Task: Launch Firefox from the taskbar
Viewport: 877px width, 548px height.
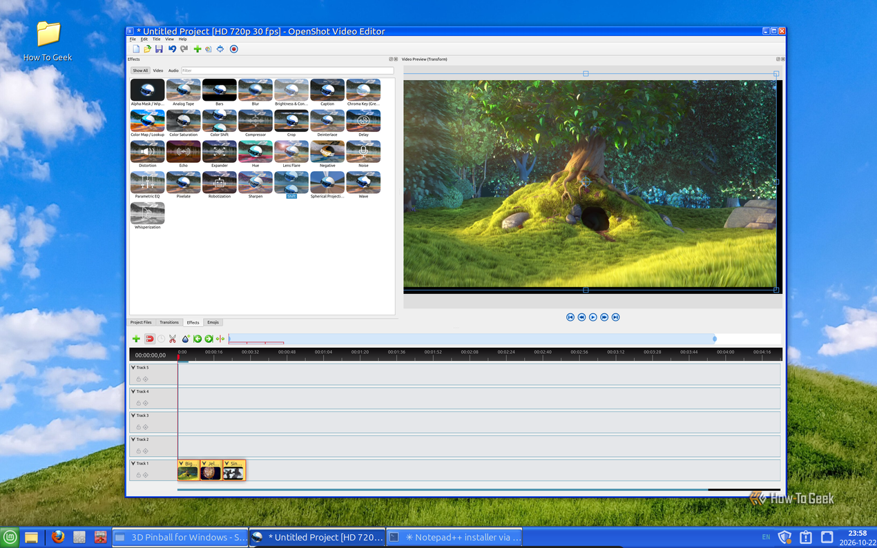Action: click(58, 537)
